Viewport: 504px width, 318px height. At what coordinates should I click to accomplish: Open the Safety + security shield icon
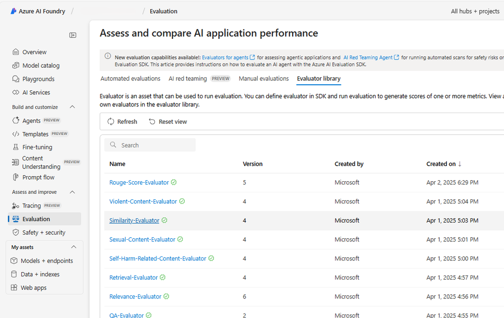pyautogui.click(x=16, y=232)
